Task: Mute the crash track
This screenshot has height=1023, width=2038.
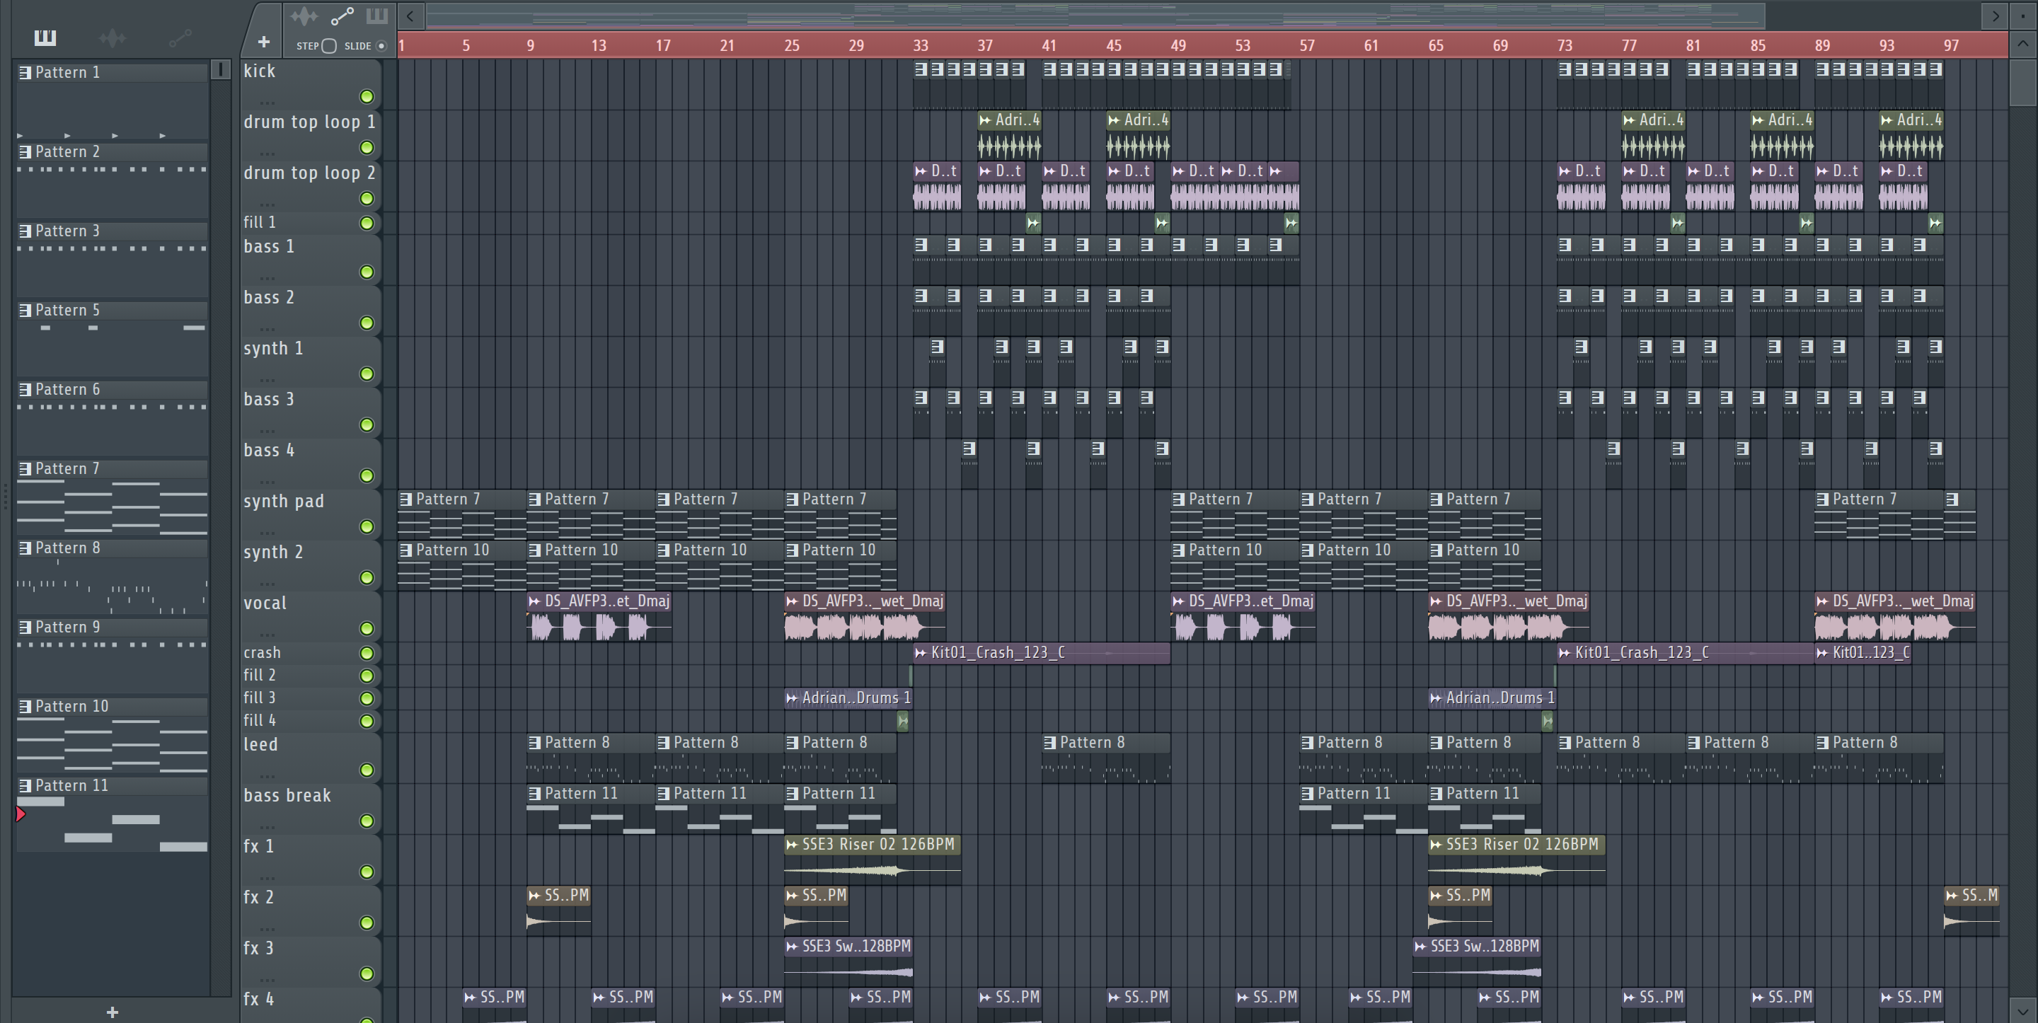Action: [367, 654]
